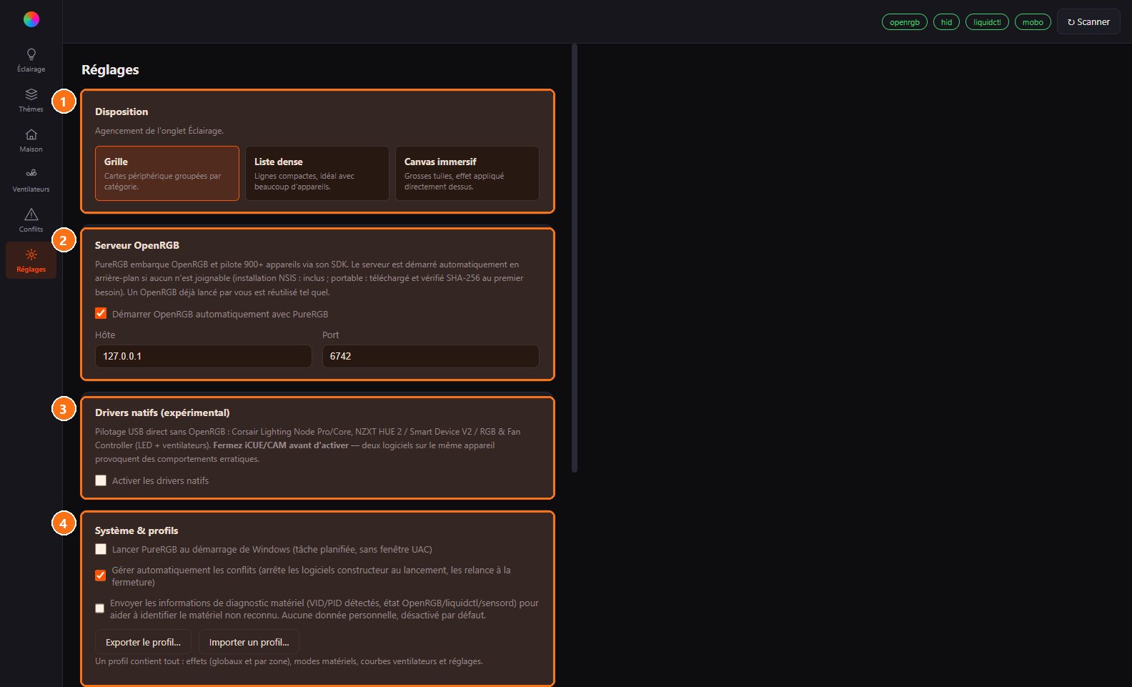Image resolution: width=1132 pixels, height=687 pixels.
Task: Open the Conflits warning section
Action: coord(31,220)
